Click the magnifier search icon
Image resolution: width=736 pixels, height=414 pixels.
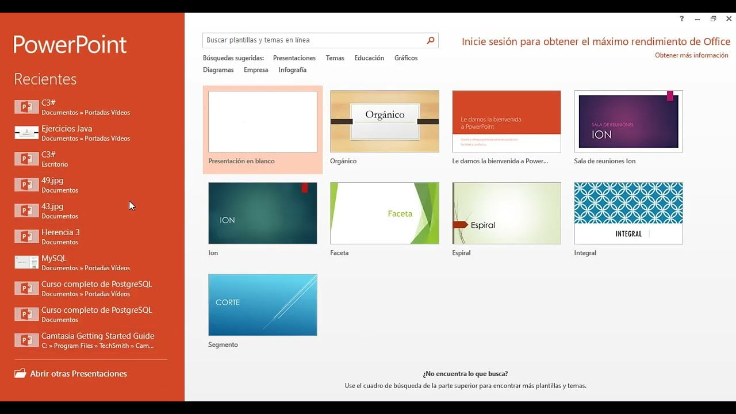(x=431, y=40)
